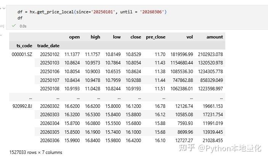Click inside the get_price_local code line

click(91, 12)
